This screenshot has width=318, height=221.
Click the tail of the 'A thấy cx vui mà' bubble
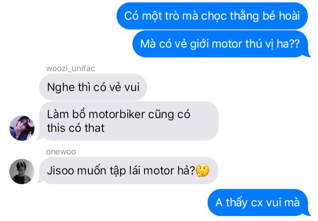tap(308, 213)
